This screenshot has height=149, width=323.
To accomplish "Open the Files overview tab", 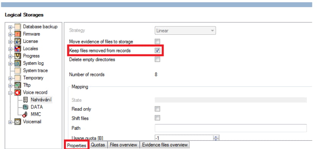I will pos(123,145).
